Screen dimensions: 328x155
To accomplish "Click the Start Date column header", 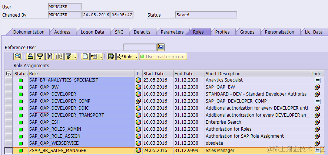I will coord(158,73).
